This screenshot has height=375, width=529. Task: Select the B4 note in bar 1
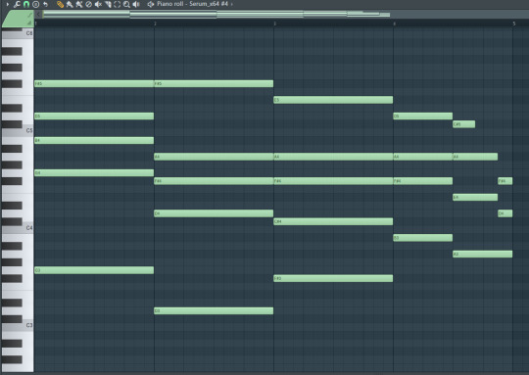pos(94,140)
